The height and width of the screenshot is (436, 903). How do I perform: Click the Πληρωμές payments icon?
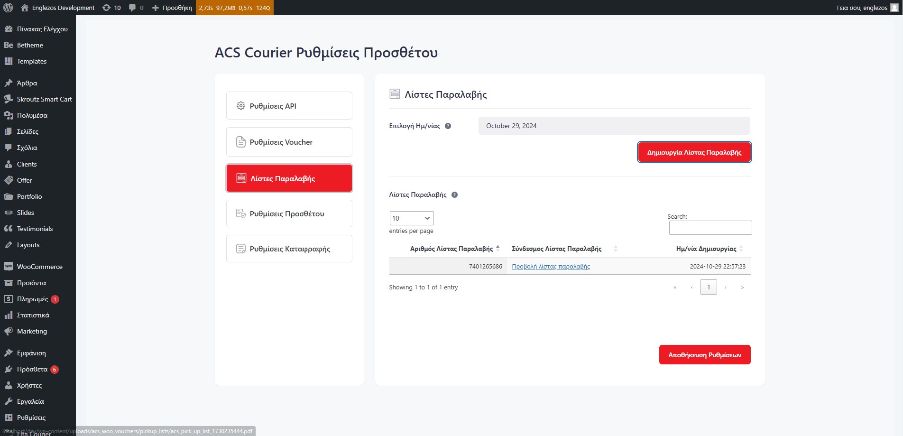click(9, 299)
